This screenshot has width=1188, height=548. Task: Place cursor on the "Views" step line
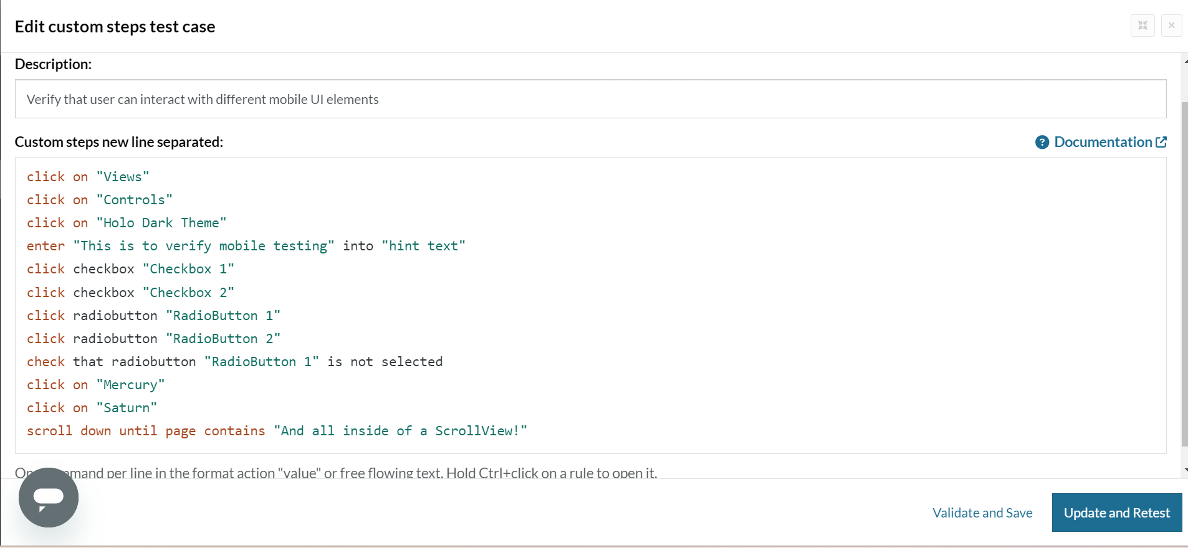[88, 177]
